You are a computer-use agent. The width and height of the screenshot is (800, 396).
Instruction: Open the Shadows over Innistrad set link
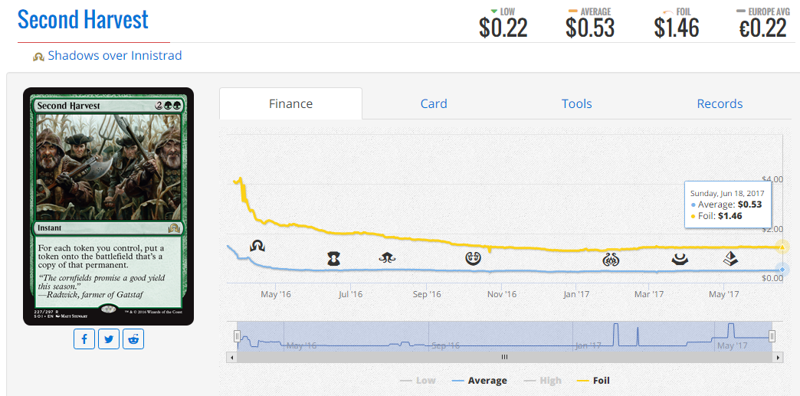(x=115, y=56)
